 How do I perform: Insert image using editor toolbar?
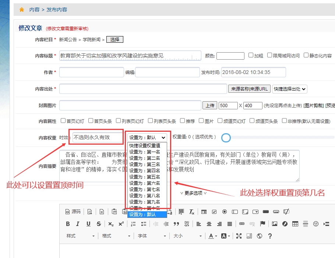274,224
